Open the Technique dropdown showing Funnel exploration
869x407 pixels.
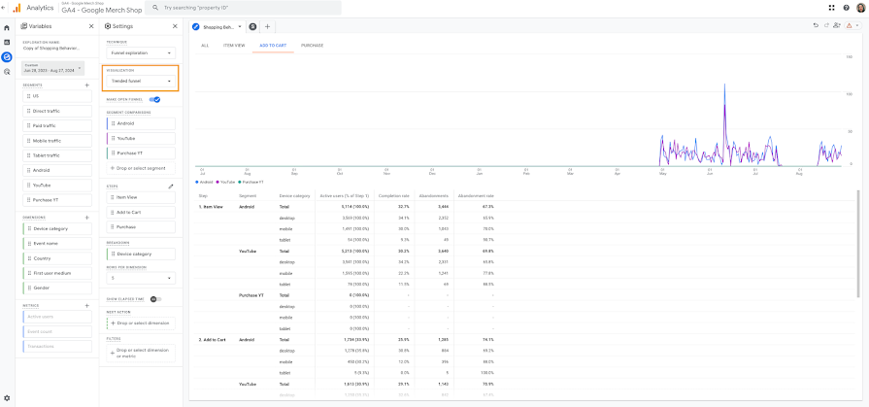141,53
